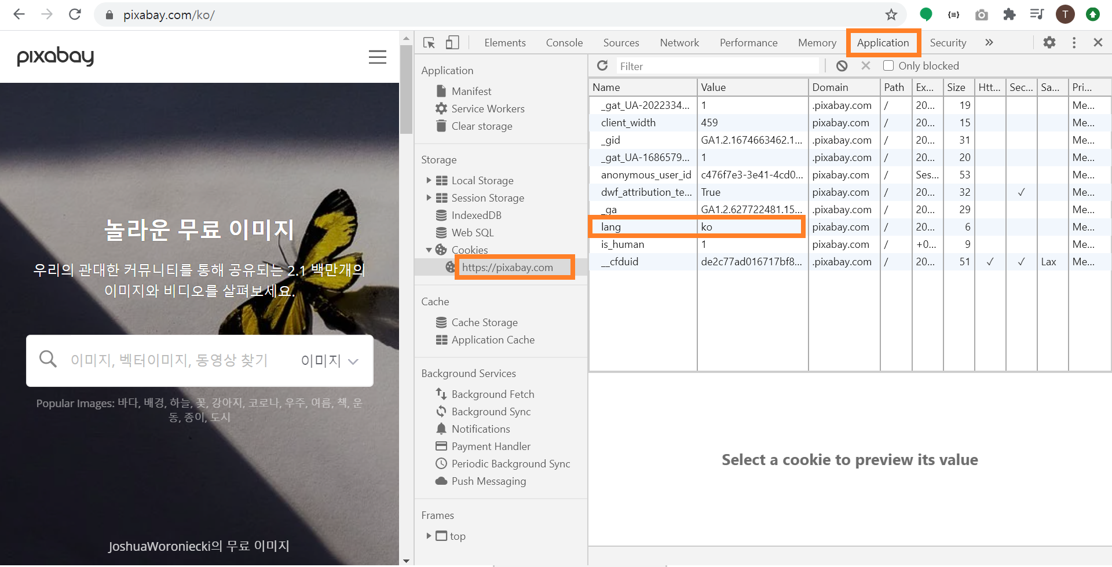Enable the Only blocked checkbox
This screenshot has width=1112, height=567.
(x=888, y=65)
